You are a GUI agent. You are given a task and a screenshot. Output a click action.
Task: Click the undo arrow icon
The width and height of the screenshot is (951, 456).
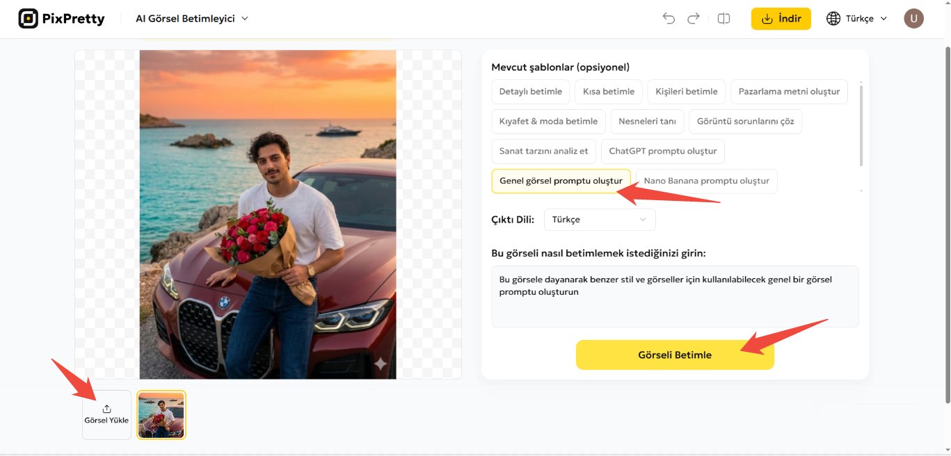click(668, 19)
